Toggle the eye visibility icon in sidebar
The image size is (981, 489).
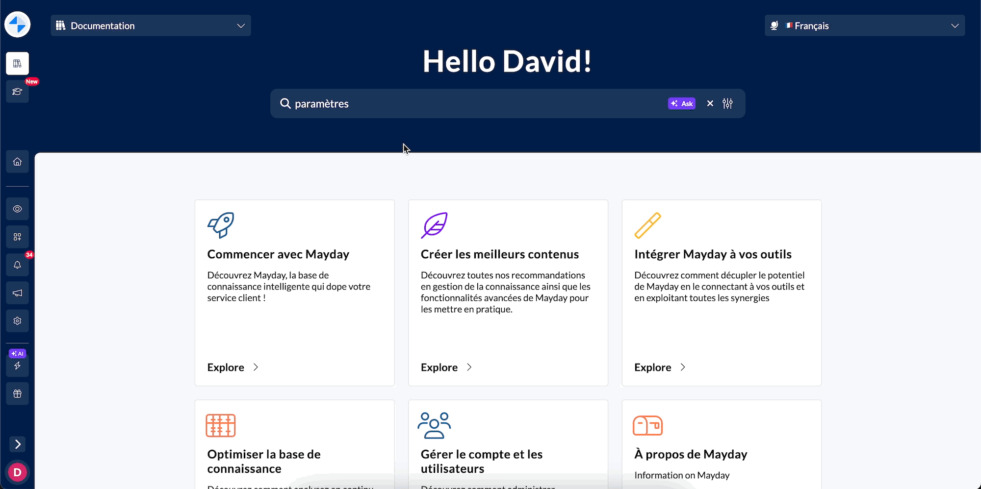click(x=18, y=209)
